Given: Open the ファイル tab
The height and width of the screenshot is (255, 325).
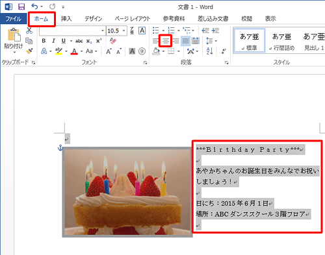Looking at the screenshot, I should 13,19.
